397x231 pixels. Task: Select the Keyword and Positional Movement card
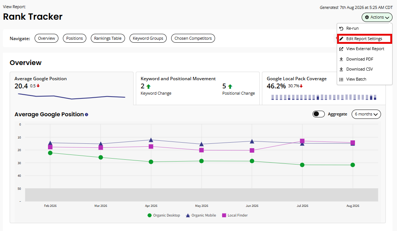(198, 88)
